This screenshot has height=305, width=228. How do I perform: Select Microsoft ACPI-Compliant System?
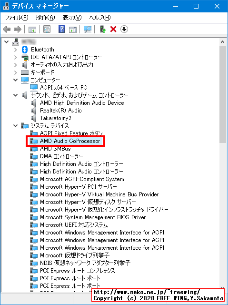[x=82, y=179]
